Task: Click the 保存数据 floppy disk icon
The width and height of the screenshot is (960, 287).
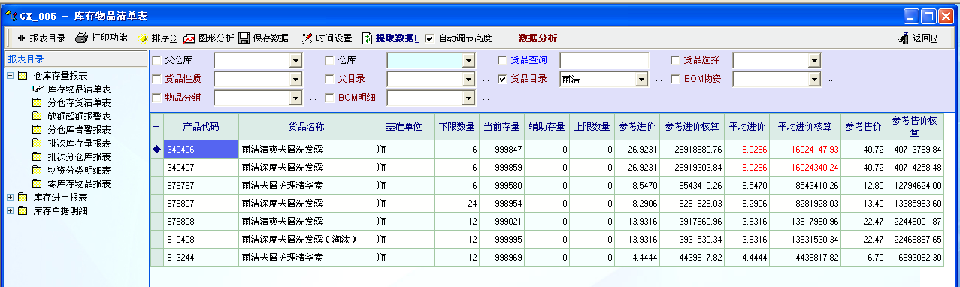Action: [244, 38]
